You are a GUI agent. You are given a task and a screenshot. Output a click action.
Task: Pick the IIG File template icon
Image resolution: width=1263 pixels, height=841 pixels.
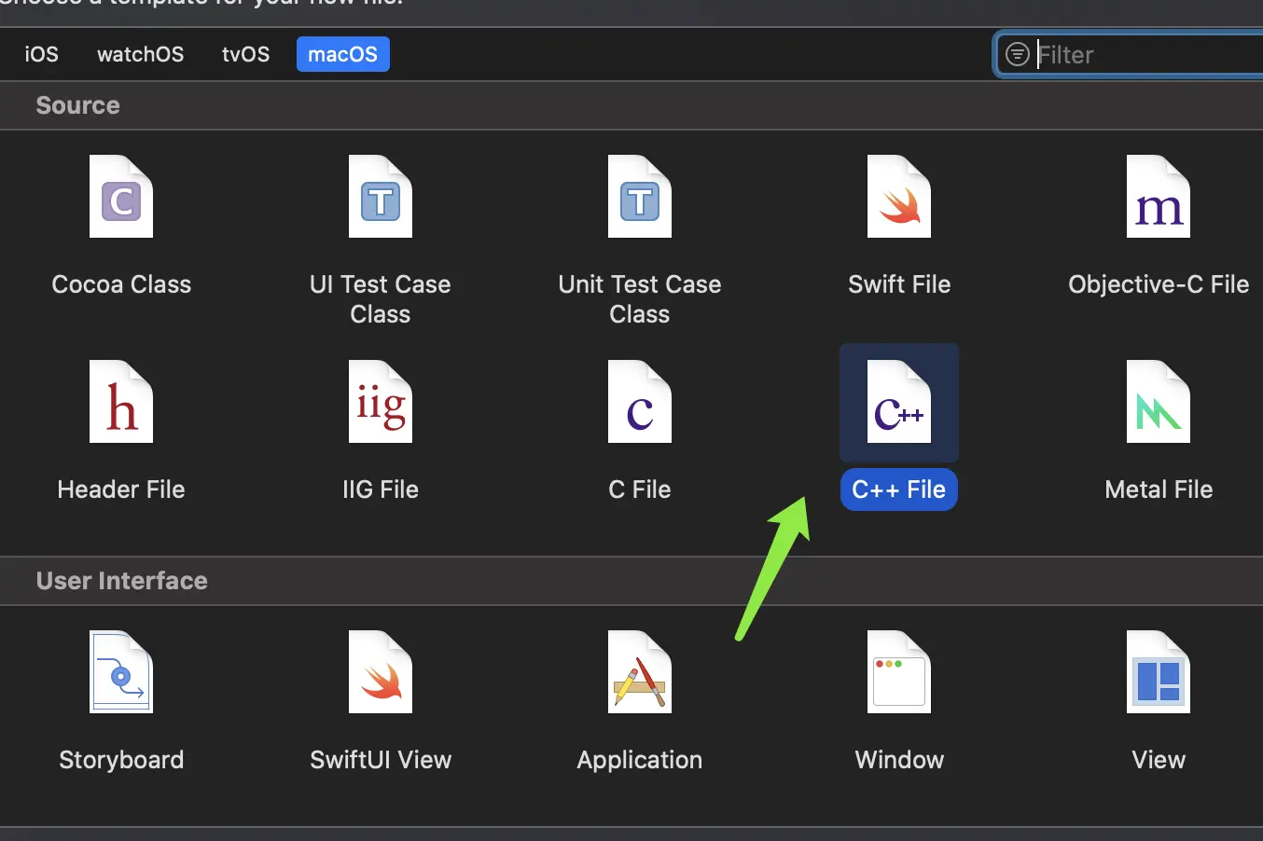(x=381, y=402)
